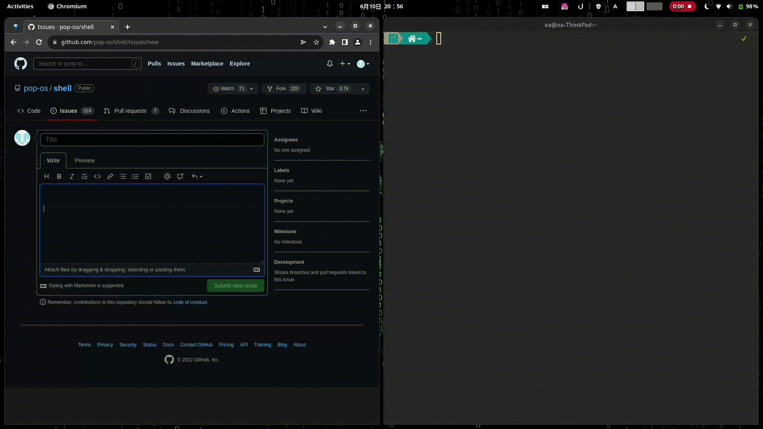763x429 pixels.
Task: Focus the issue Title input field
Action: 152,140
